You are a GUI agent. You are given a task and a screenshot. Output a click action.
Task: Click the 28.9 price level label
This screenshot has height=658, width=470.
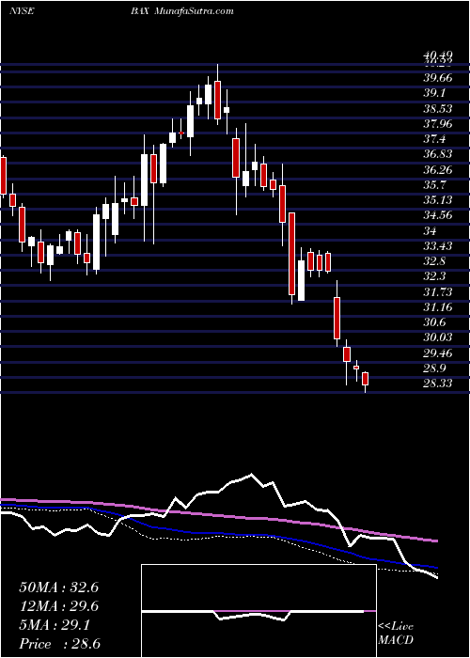pyautogui.click(x=434, y=368)
